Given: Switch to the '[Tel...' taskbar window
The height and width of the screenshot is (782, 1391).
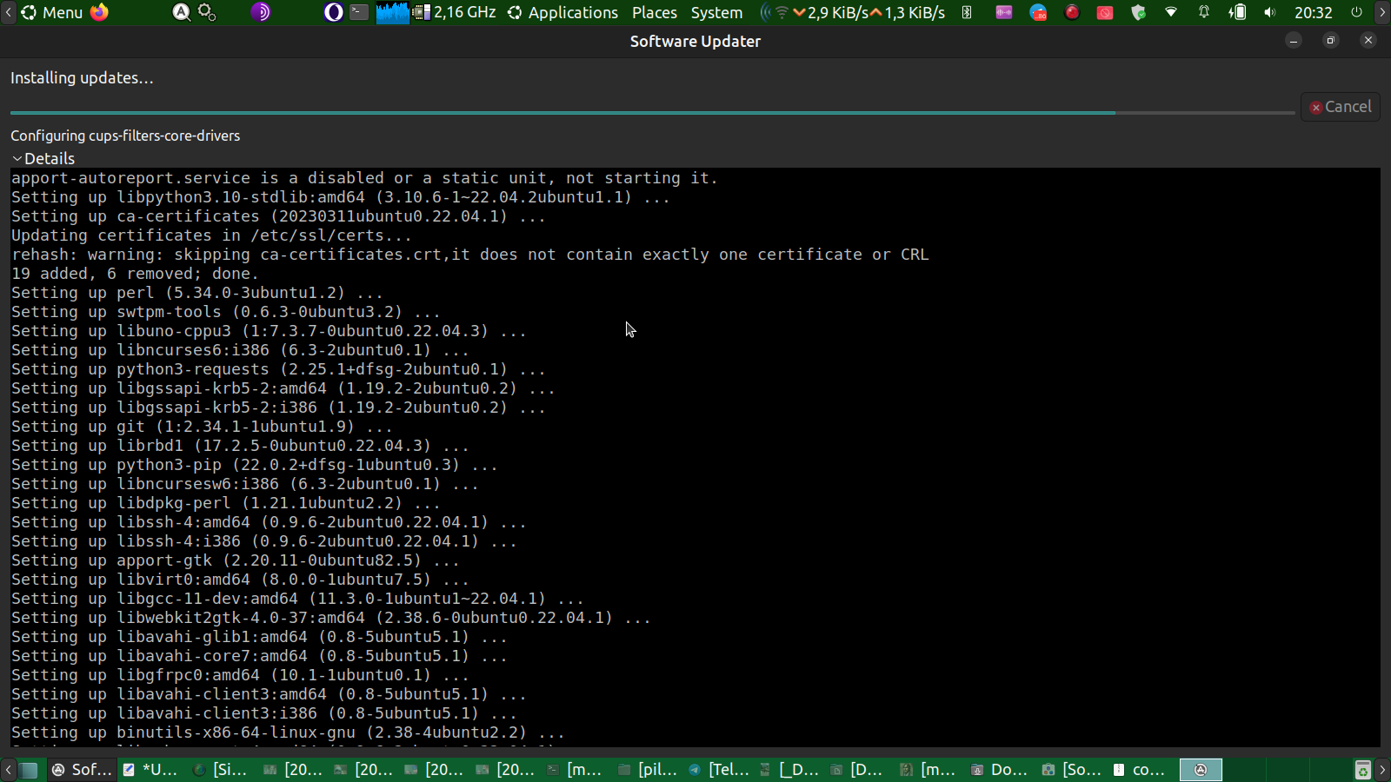Looking at the screenshot, I should [x=719, y=770].
